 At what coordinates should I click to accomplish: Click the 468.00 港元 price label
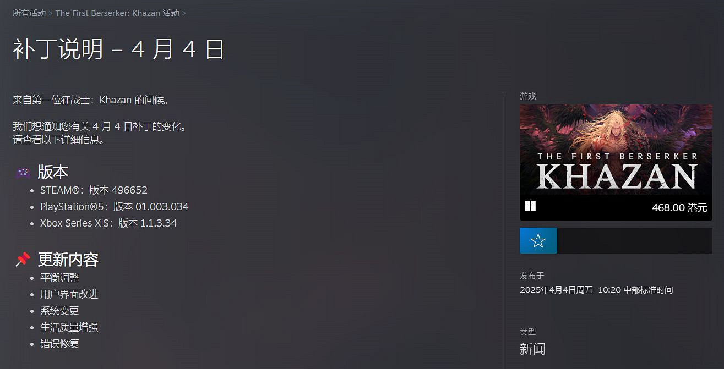tap(679, 208)
